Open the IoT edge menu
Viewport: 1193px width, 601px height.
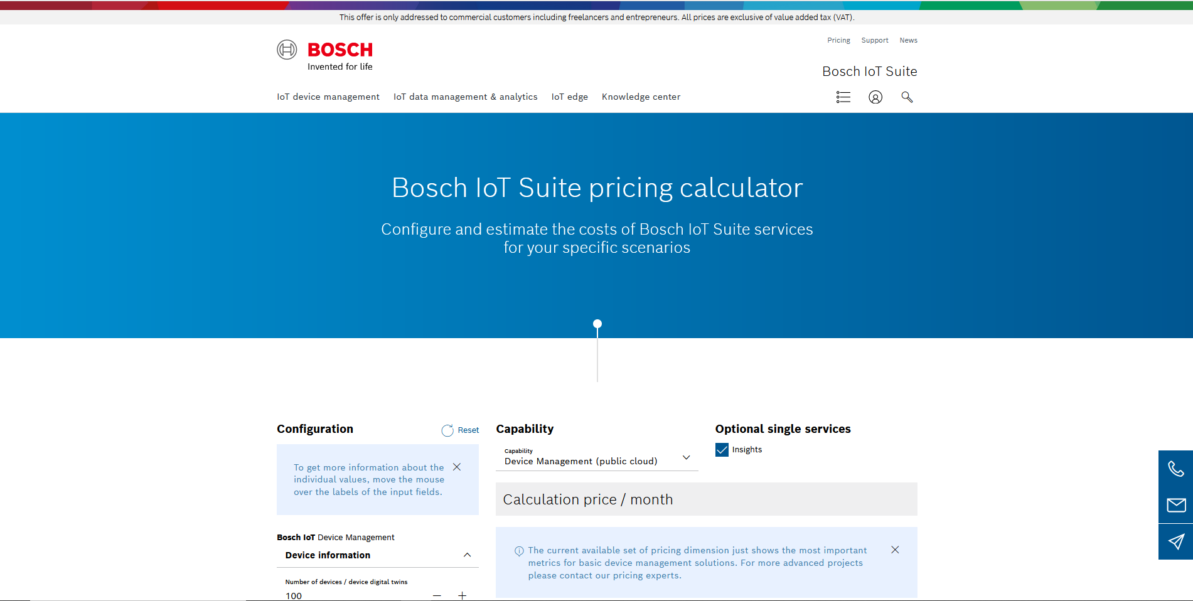point(570,97)
